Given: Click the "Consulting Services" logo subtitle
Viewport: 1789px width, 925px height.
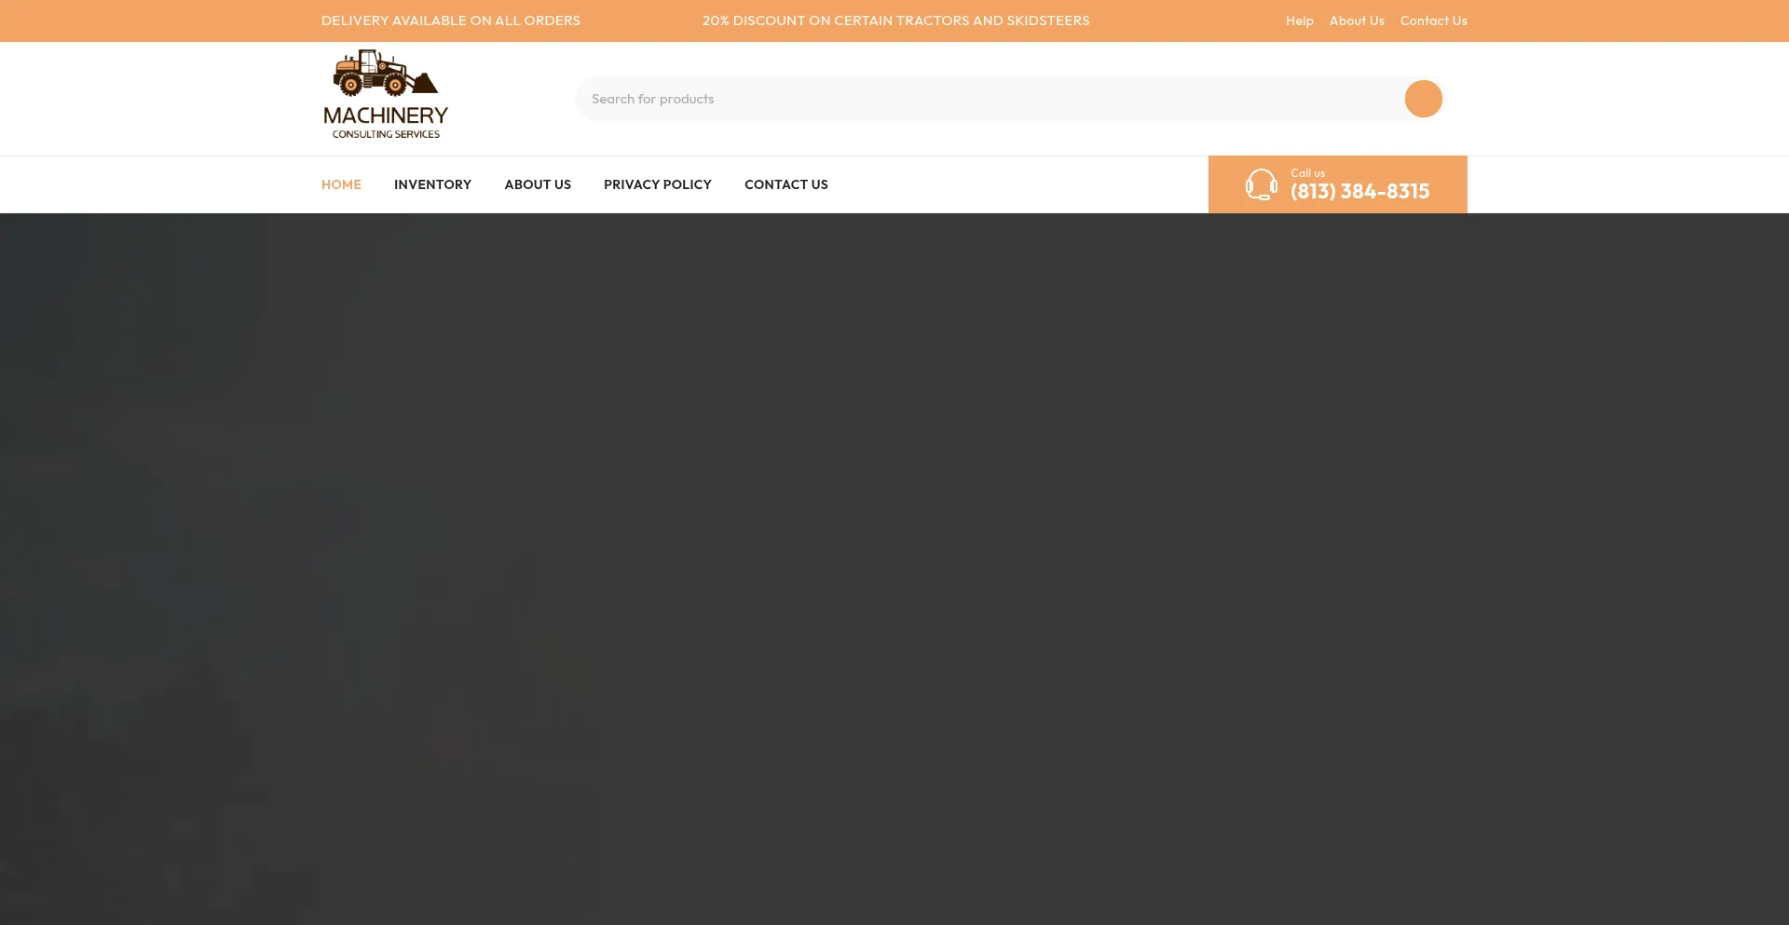Looking at the screenshot, I should (386, 134).
